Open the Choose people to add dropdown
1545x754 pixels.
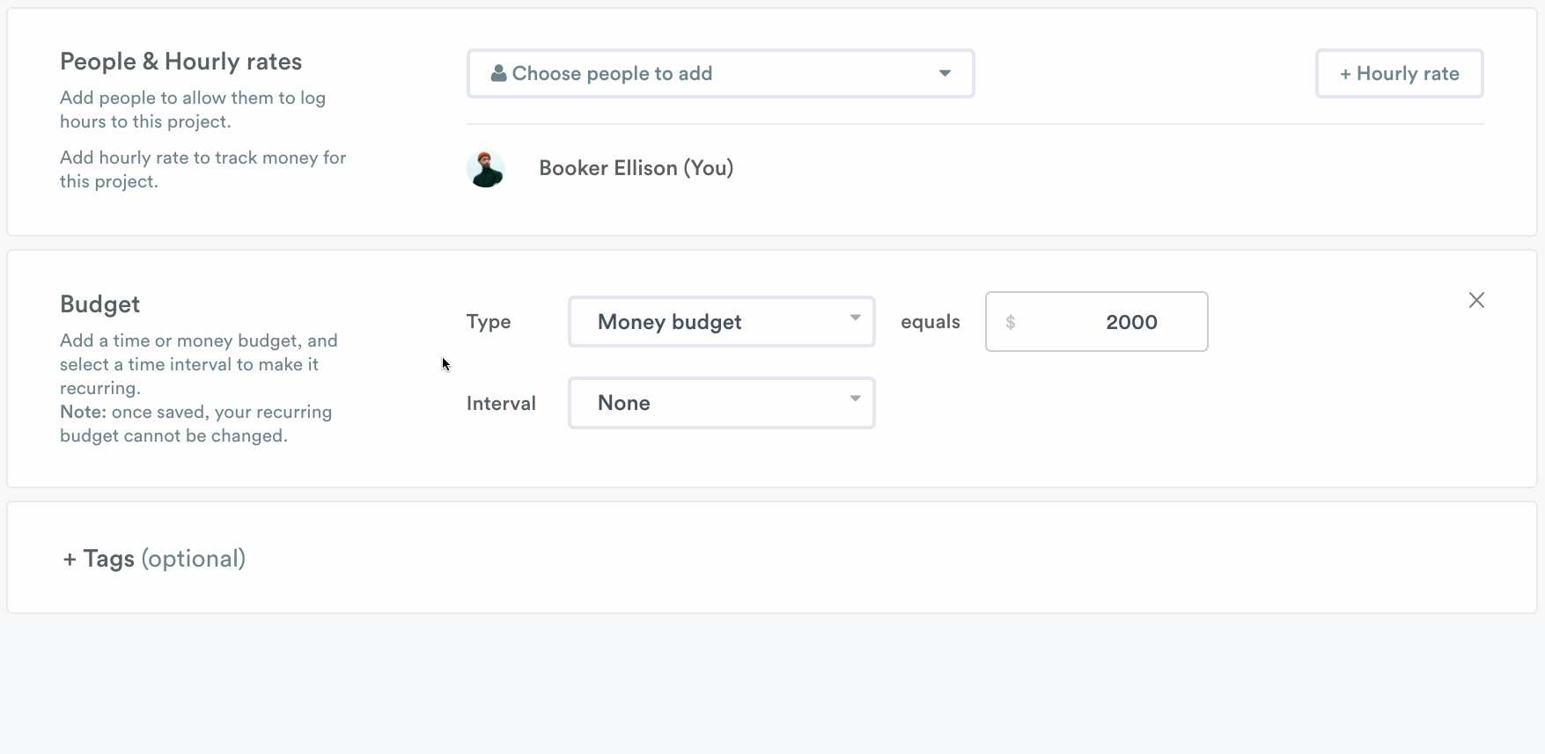(720, 73)
